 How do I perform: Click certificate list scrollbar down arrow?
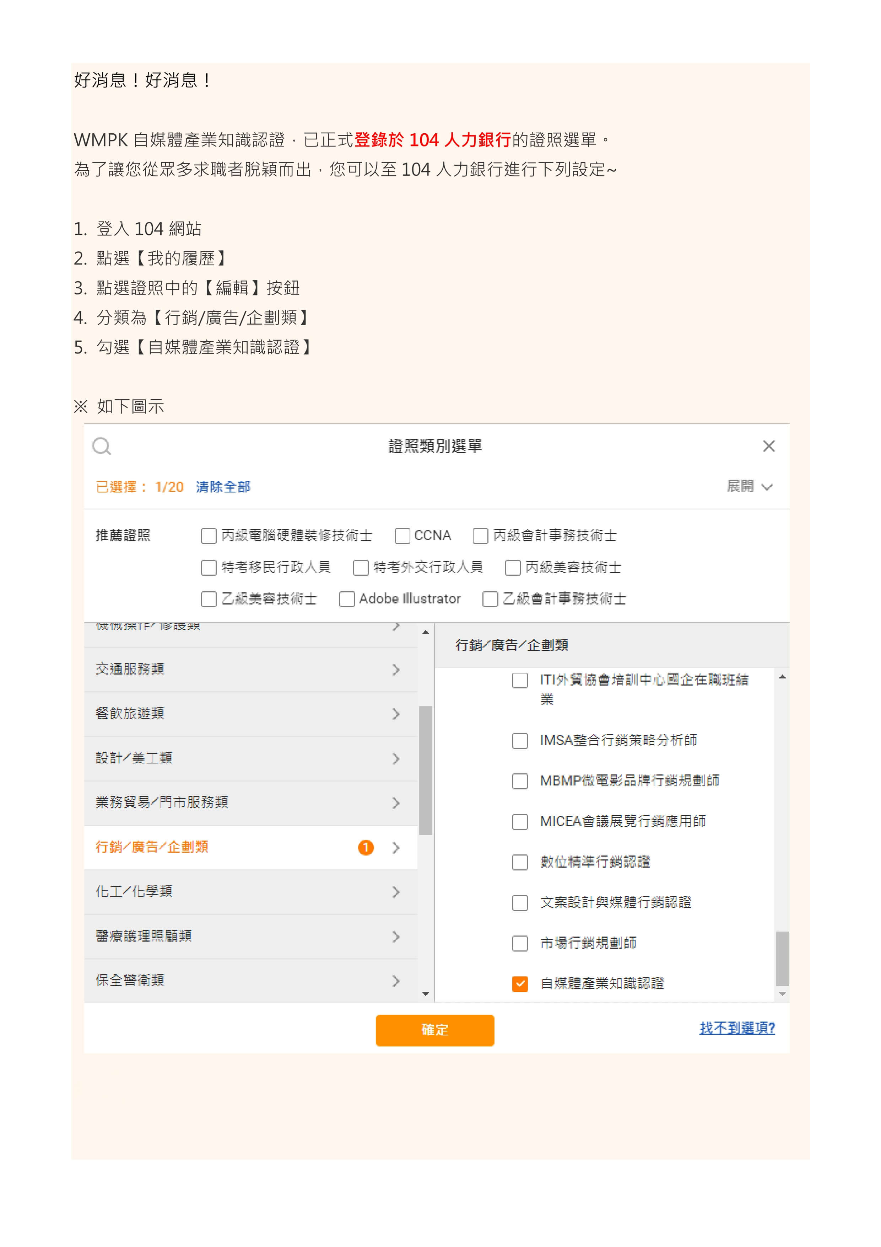tap(782, 994)
